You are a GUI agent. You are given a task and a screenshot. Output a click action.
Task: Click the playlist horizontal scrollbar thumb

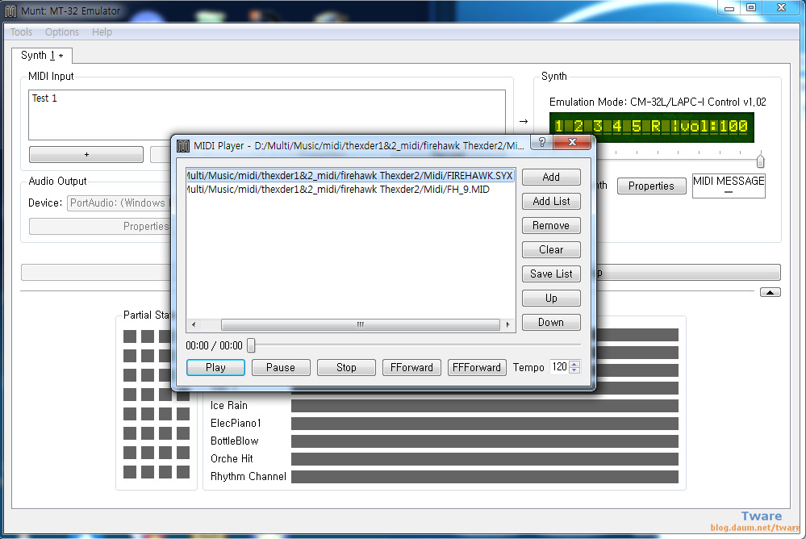[361, 324]
